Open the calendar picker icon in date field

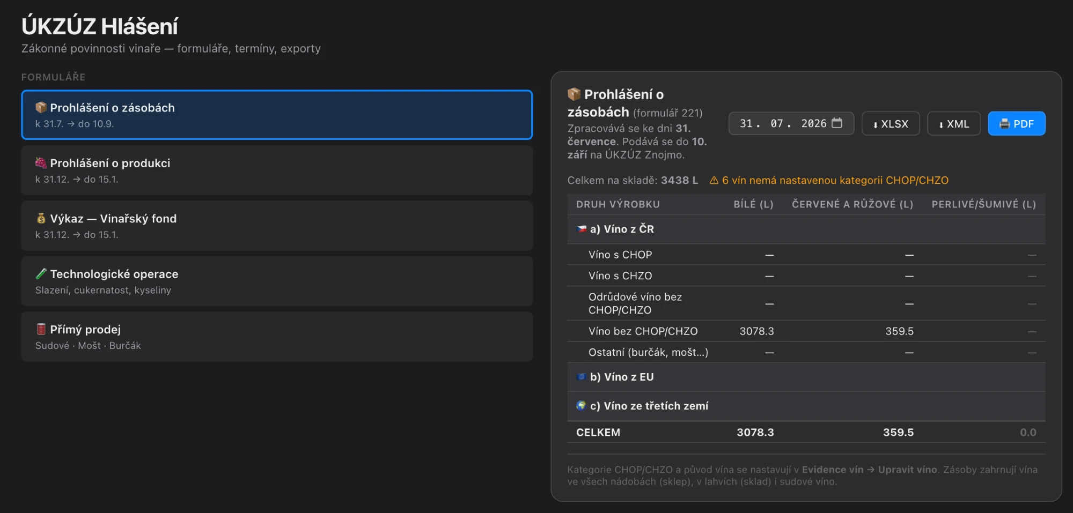[837, 123]
